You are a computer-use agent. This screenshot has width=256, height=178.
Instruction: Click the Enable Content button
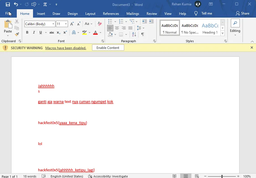point(108,48)
